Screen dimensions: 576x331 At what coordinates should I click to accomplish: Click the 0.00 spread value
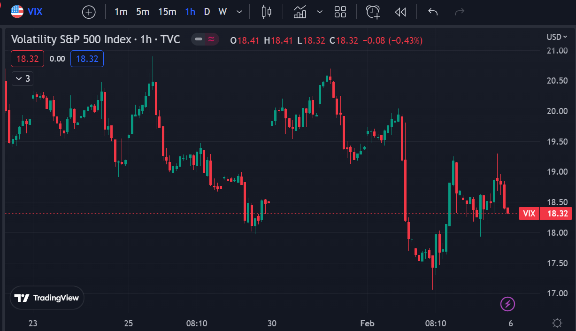pos(57,59)
